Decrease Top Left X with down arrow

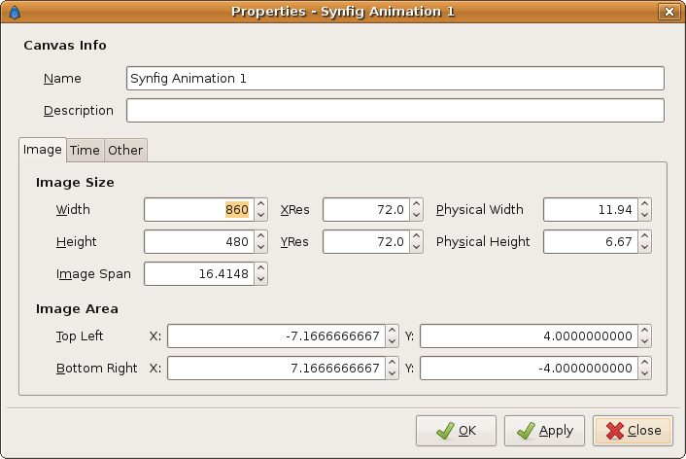pos(392,341)
